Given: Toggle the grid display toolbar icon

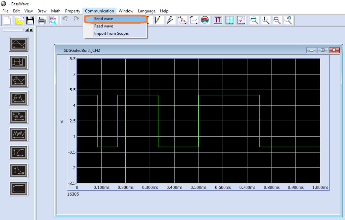Looking at the screenshot, I should (229, 21).
